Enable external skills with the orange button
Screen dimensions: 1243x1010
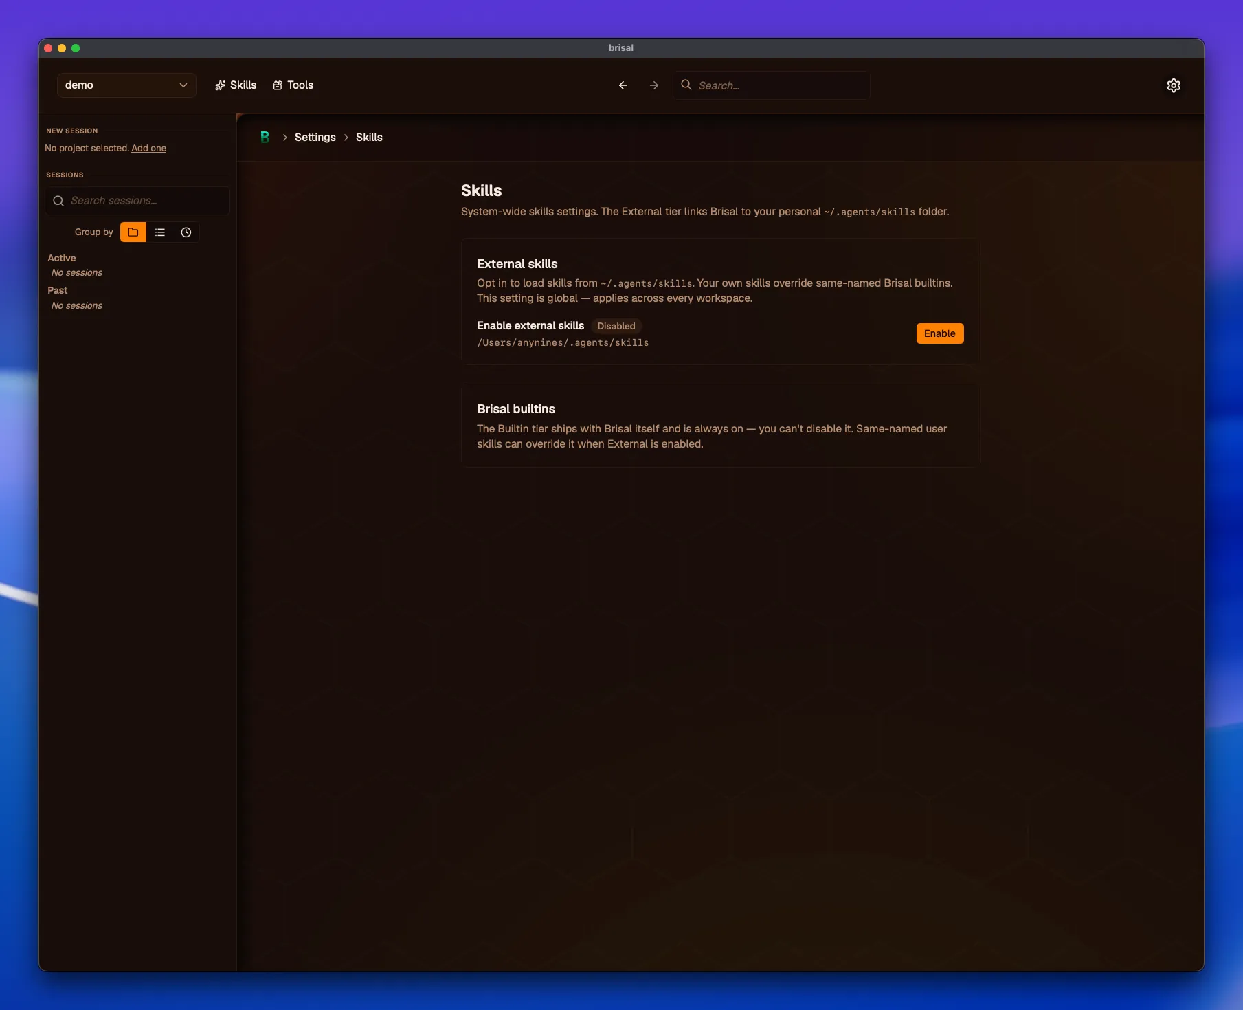pos(939,333)
